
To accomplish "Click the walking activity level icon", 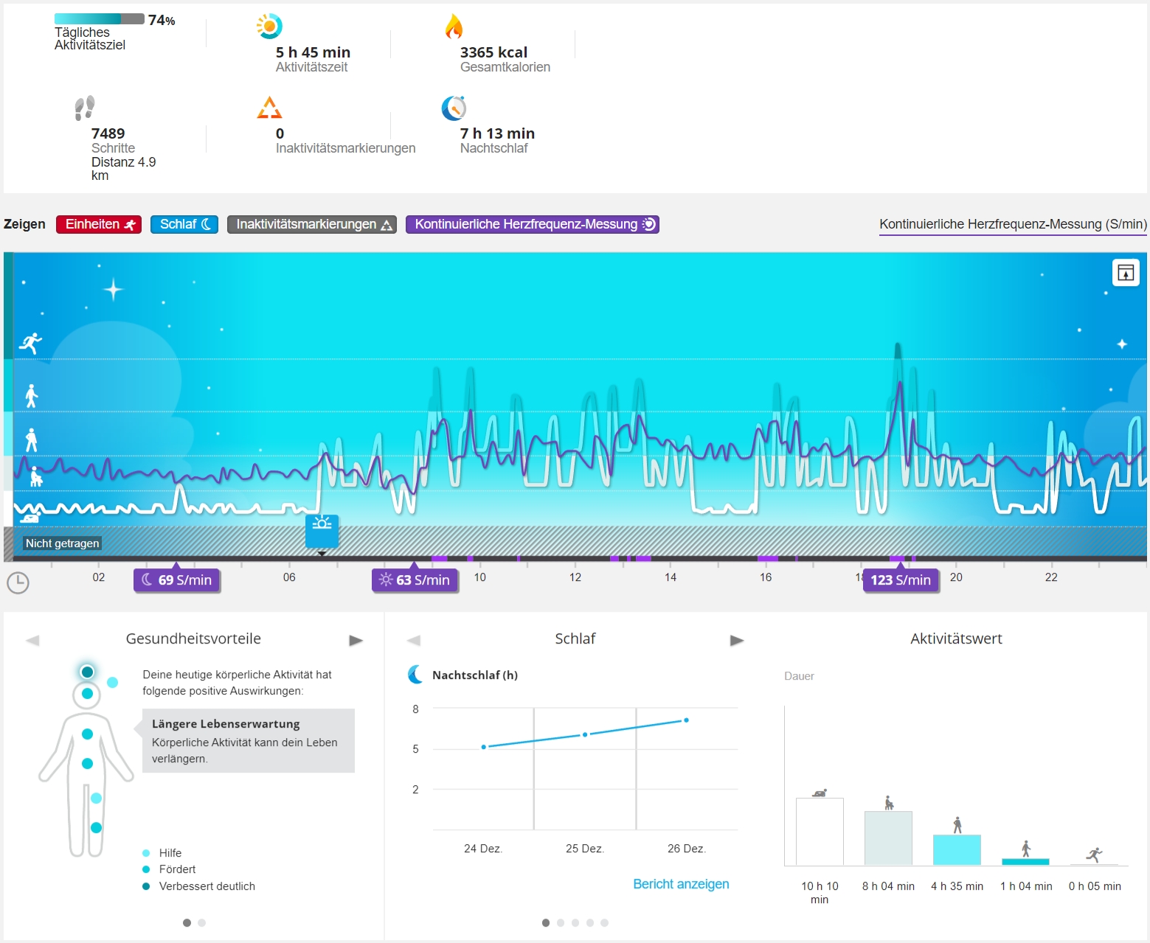I will point(31,396).
